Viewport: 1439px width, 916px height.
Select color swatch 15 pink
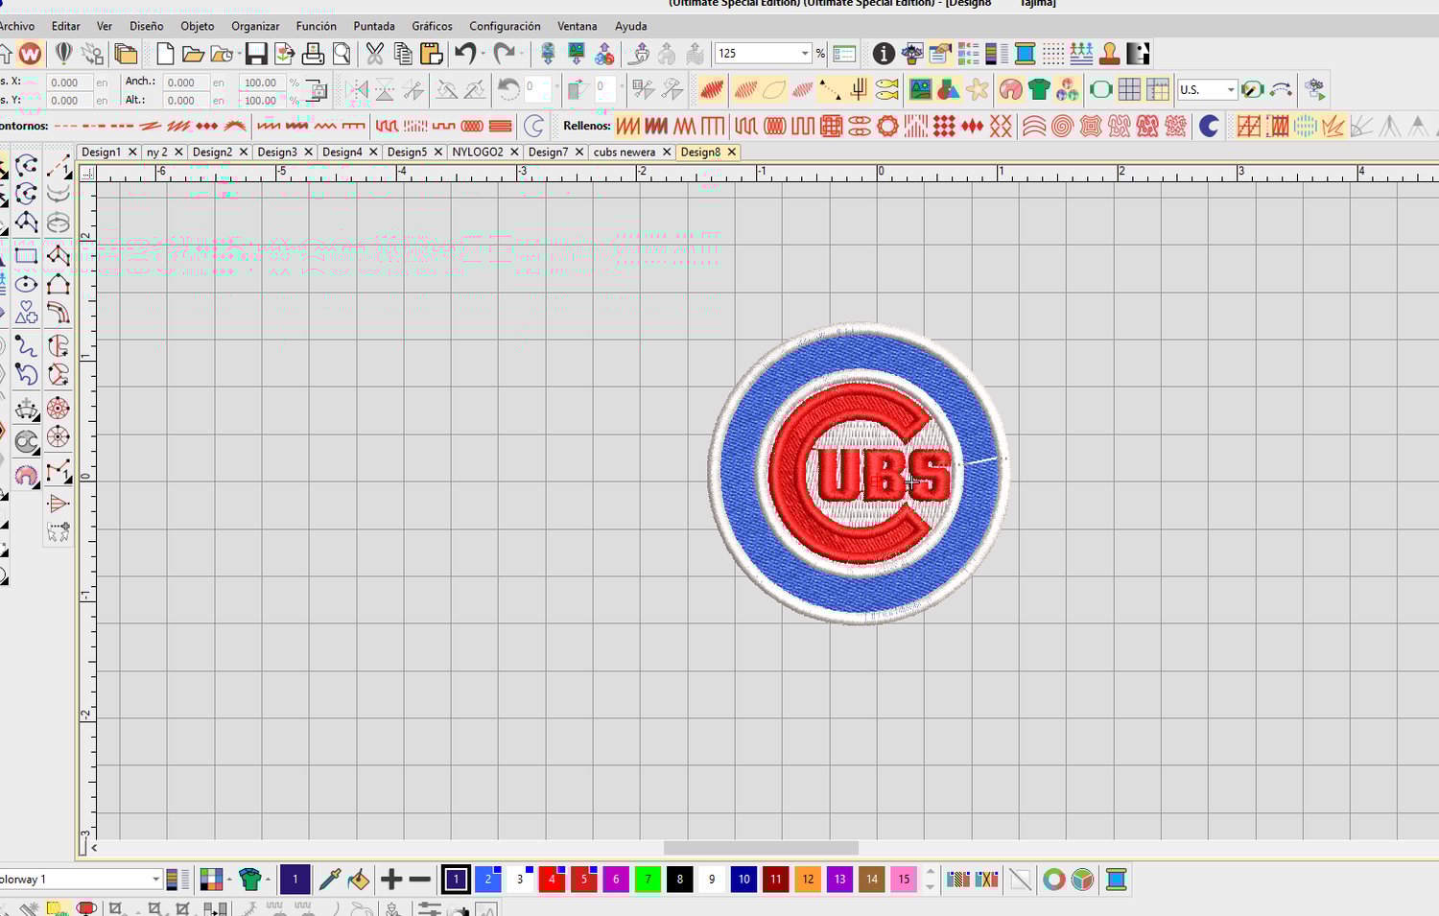click(x=904, y=880)
